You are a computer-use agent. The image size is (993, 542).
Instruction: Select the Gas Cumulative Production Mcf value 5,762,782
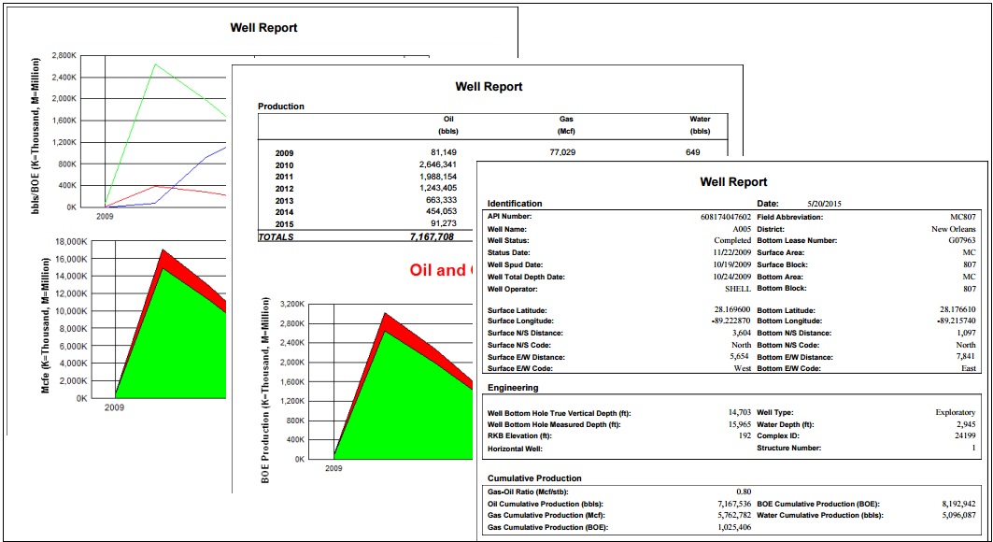734,516
